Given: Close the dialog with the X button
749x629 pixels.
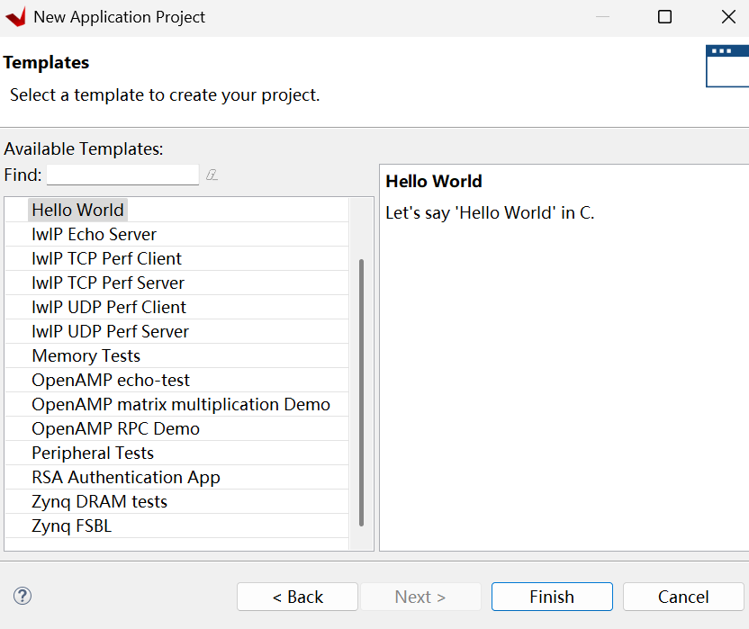Looking at the screenshot, I should (x=728, y=17).
